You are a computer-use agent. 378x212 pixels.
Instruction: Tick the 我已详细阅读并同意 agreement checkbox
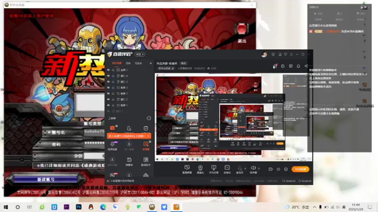click(x=39, y=166)
